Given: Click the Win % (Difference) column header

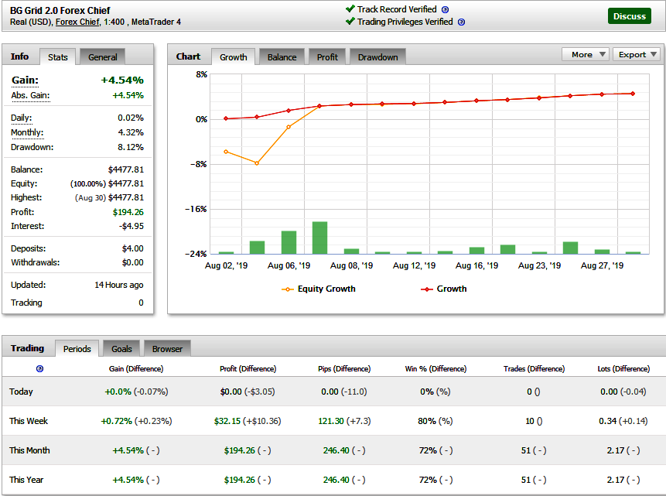Looking at the screenshot, I should pyautogui.click(x=435, y=368).
